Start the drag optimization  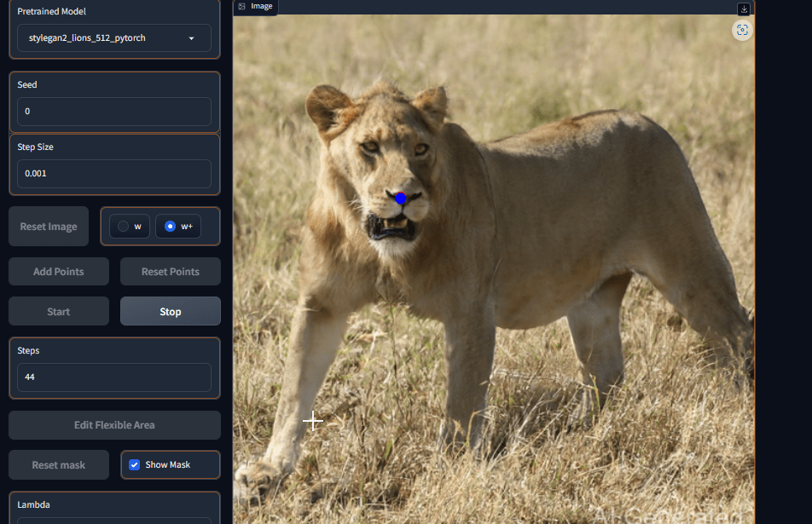[59, 311]
